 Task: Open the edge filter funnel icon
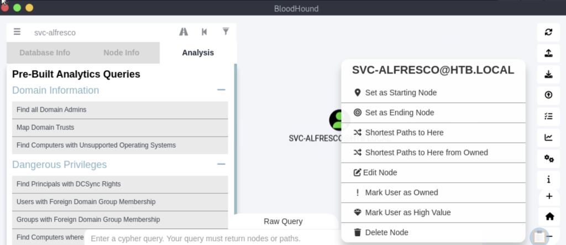click(x=226, y=32)
